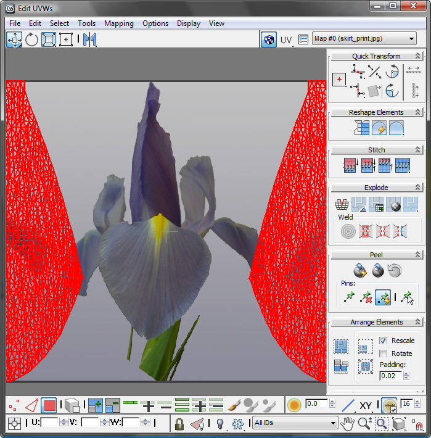The width and height of the screenshot is (431, 438).
Task: Click Pin Selected icon
Action: point(349,297)
